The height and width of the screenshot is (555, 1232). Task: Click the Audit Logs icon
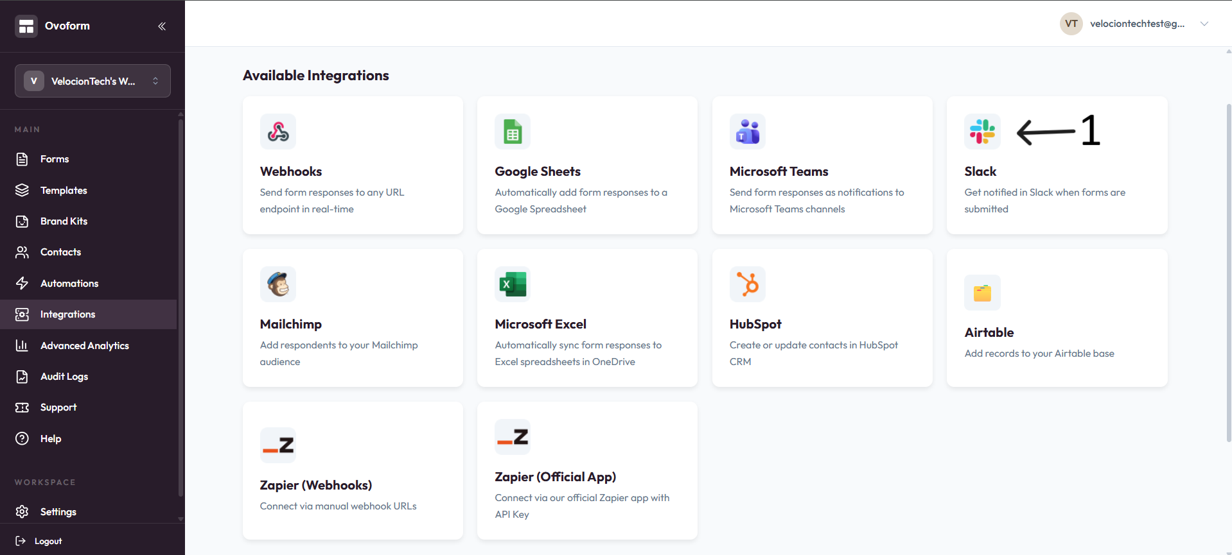point(22,377)
